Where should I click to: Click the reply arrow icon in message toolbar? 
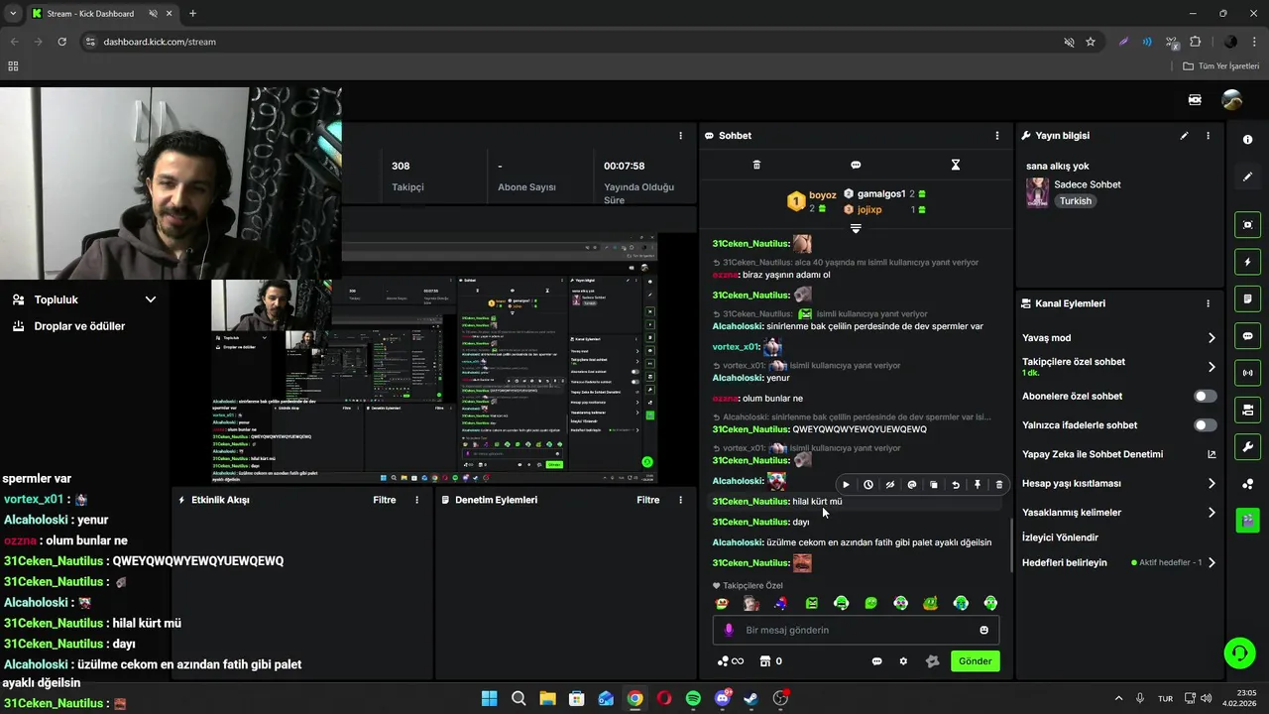[956, 485]
